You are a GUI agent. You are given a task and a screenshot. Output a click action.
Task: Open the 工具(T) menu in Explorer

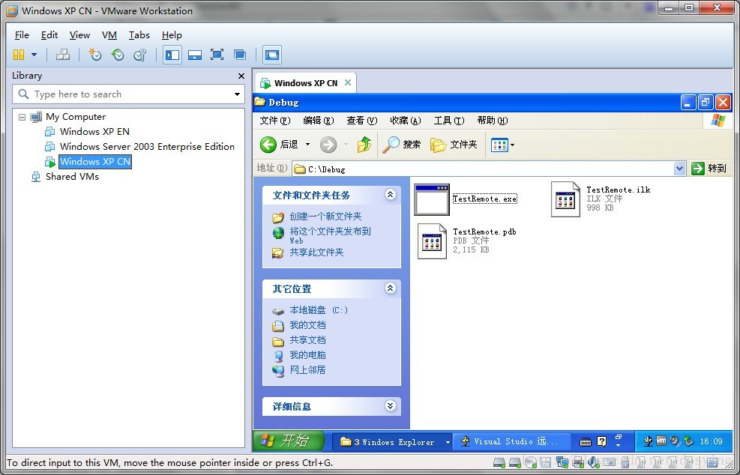click(x=449, y=121)
